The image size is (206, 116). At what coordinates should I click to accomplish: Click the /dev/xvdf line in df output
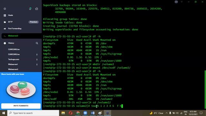78,99
